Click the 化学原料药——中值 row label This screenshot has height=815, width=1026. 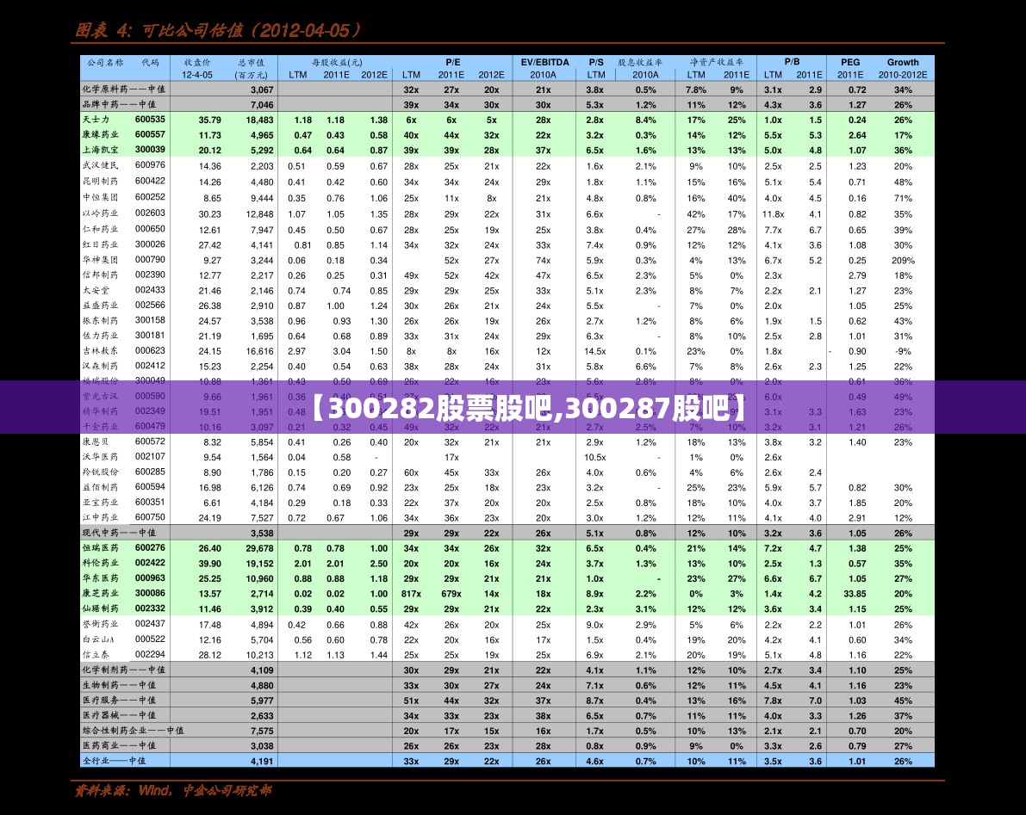click(123, 90)
